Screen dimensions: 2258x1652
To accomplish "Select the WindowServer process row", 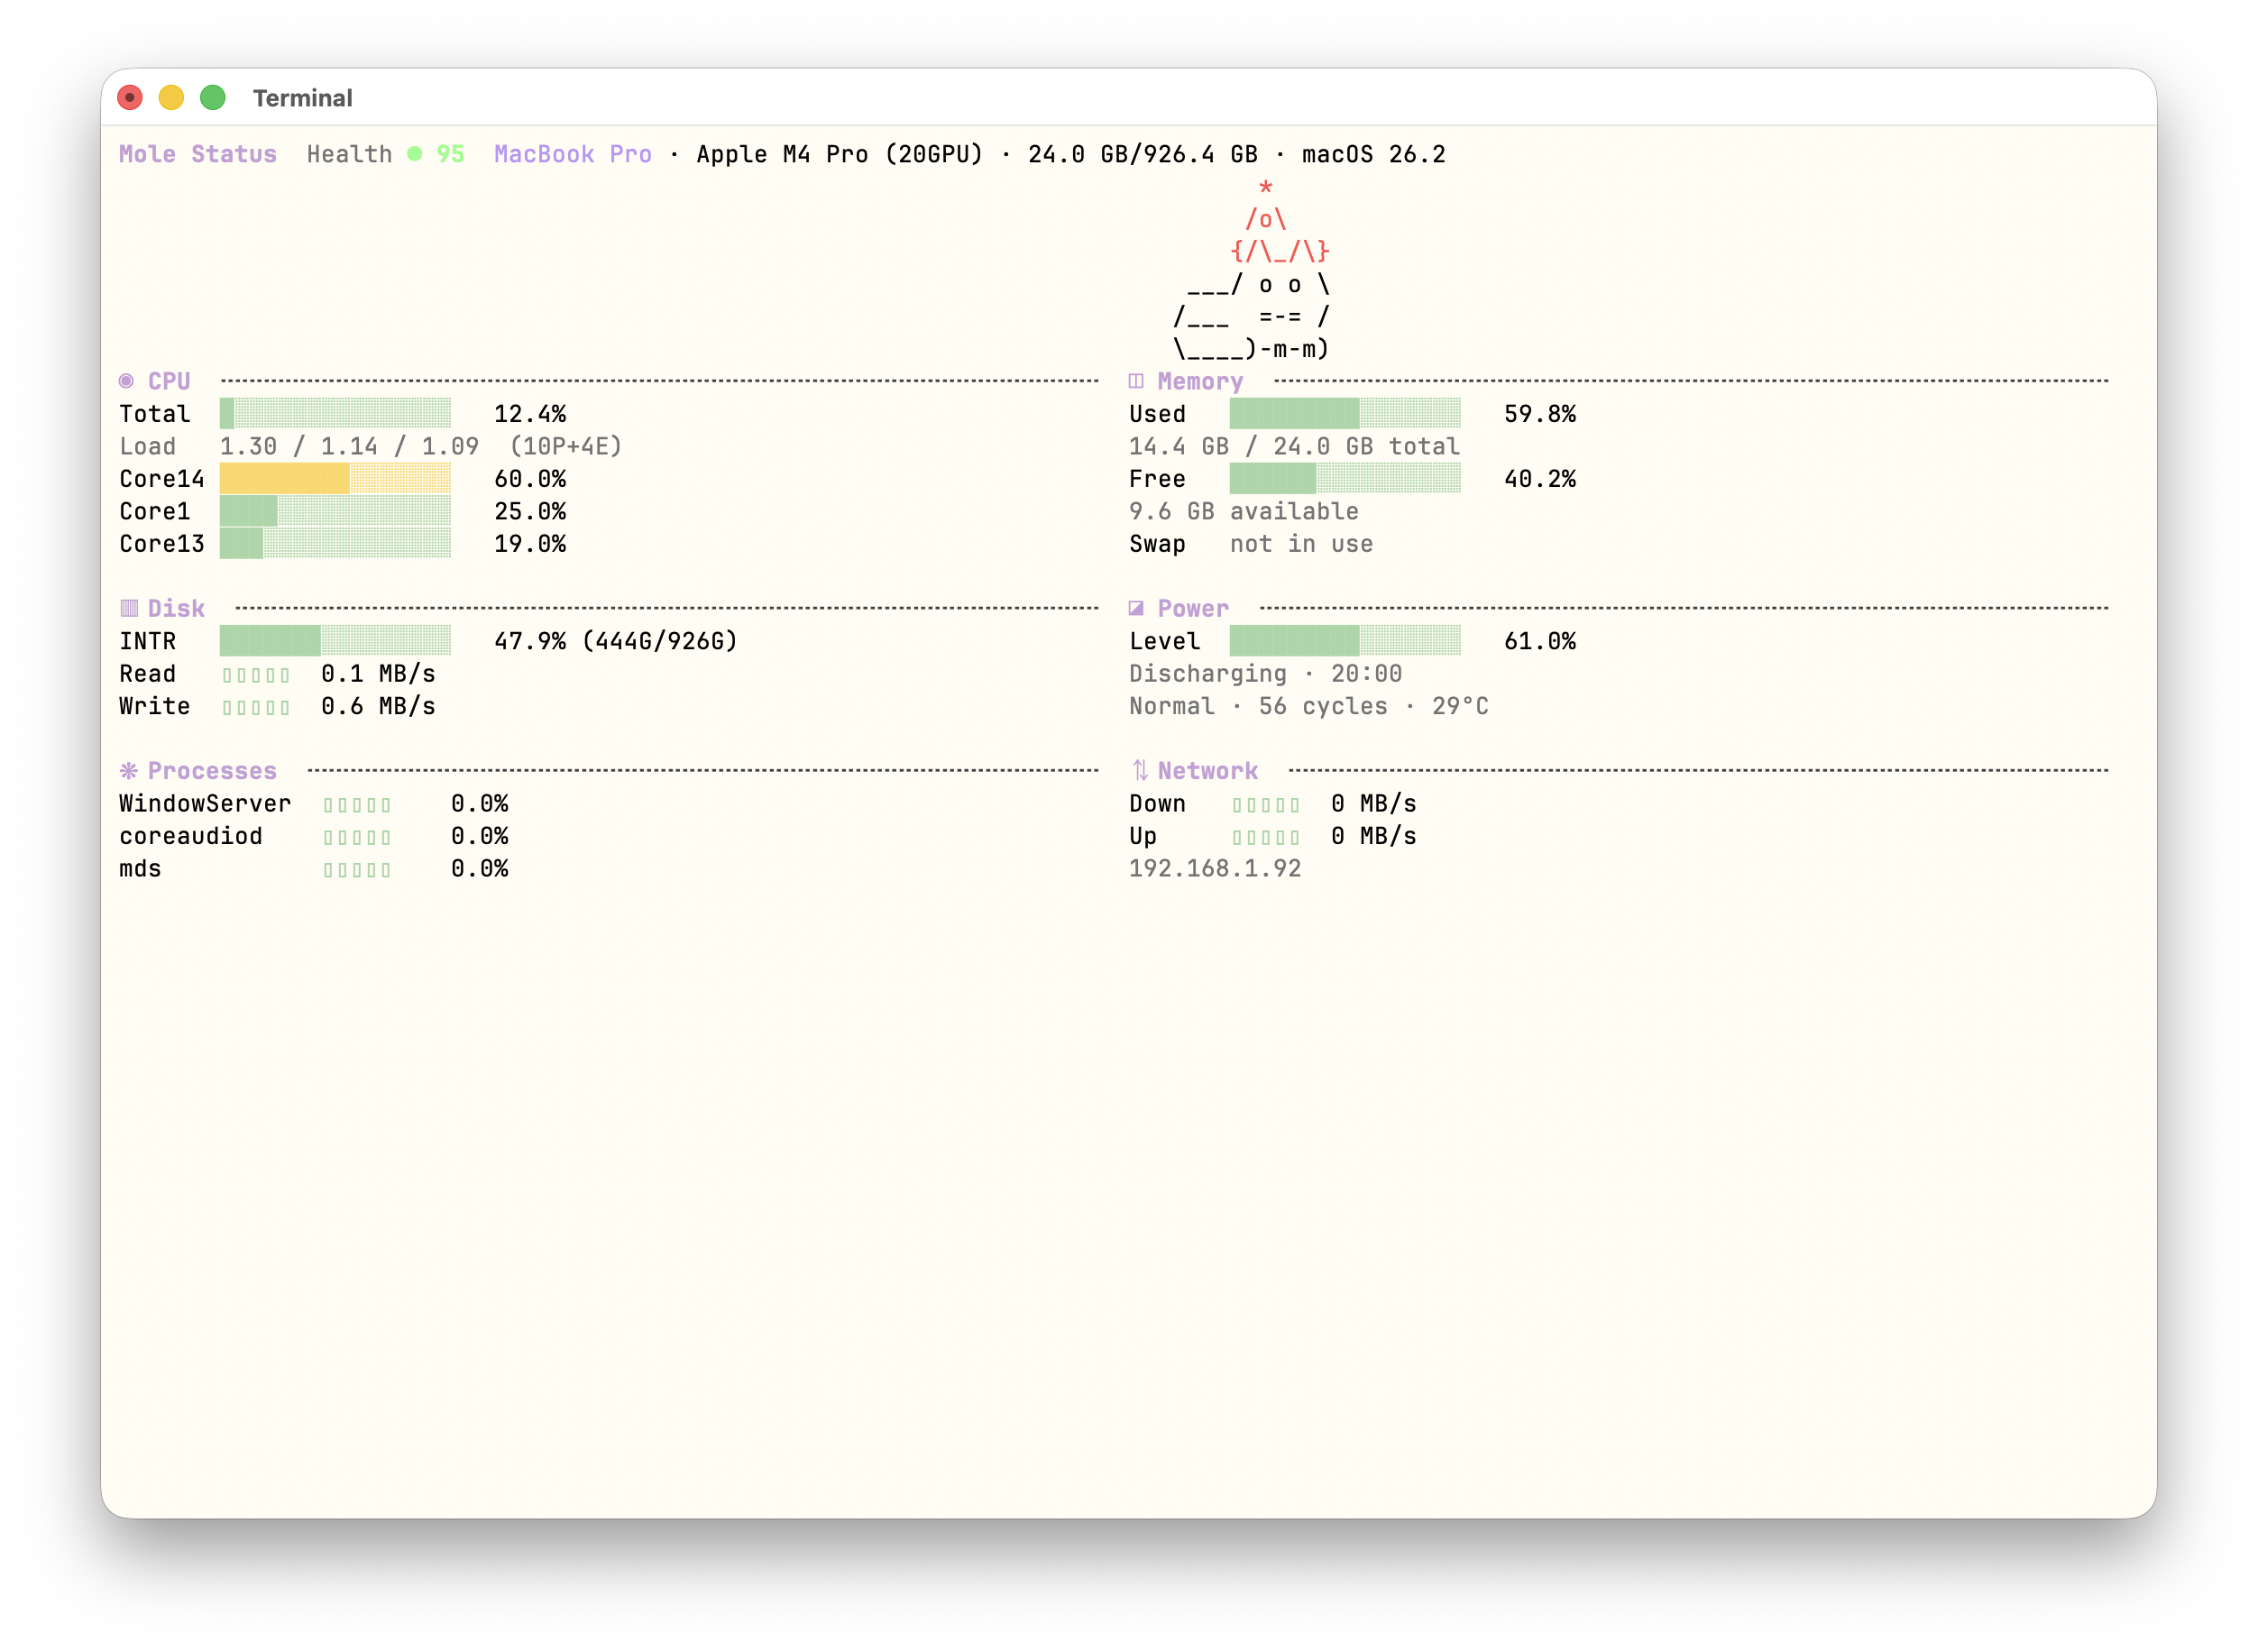I will (205, 804).
